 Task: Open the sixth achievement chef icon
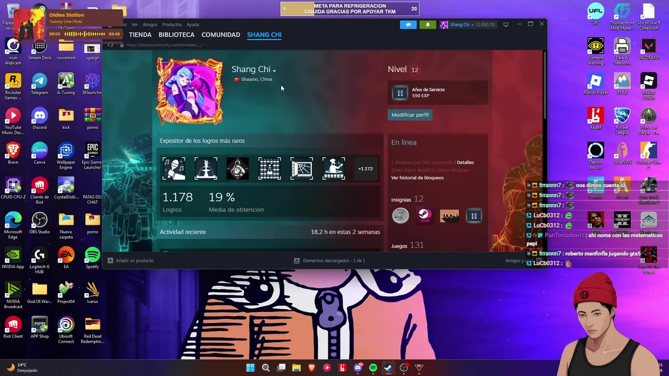tap(333, 169)
